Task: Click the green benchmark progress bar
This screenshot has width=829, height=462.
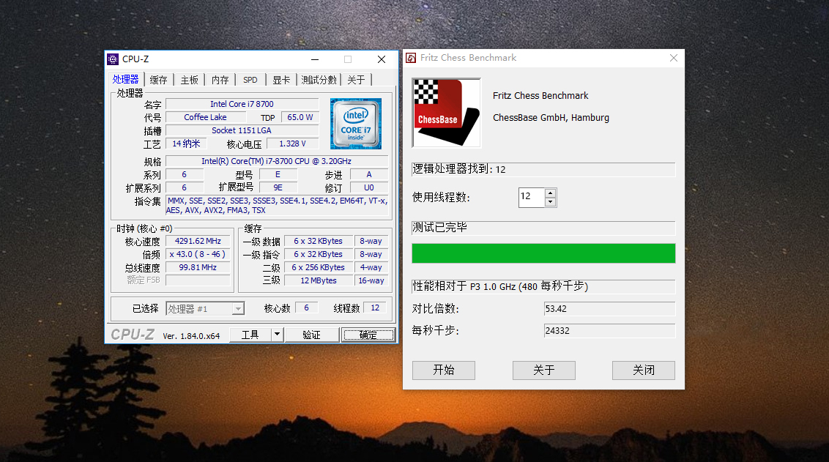Action: (543, 253)
